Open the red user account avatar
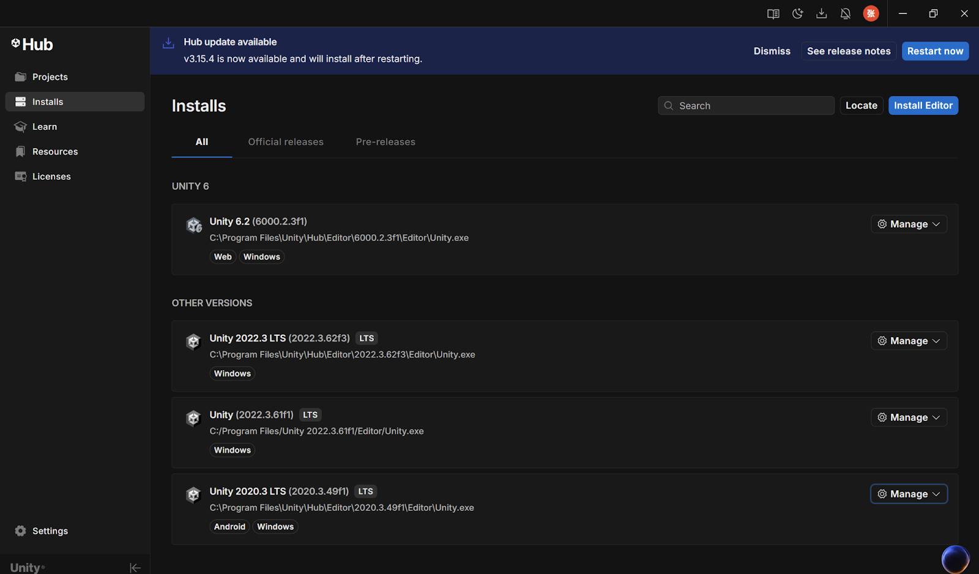This screenshot has width=979, height=574. (871, 13)
